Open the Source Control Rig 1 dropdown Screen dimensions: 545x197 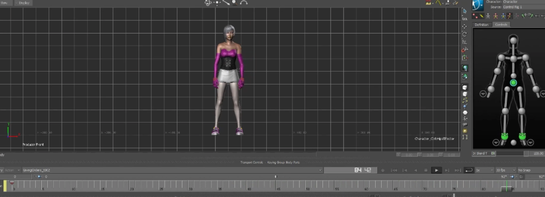tap(524, 7)
